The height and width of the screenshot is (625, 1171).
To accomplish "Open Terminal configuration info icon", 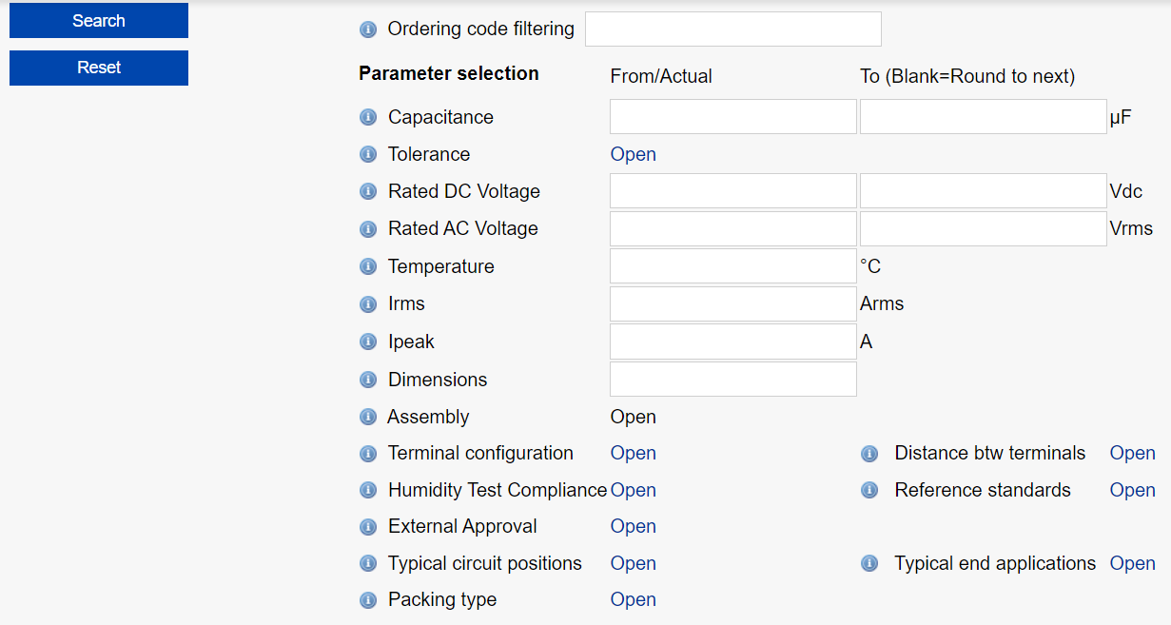I will pos(368,454).
